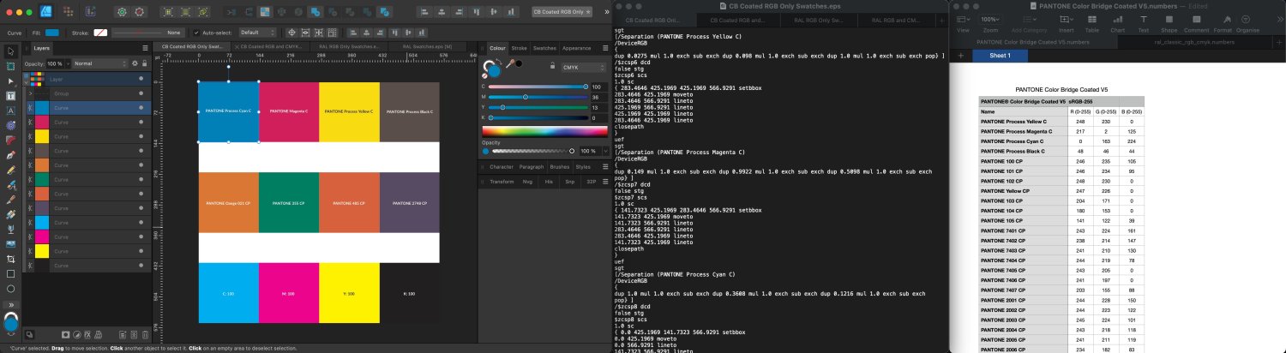Switch to the Swatches panel tab

[x=544, y=49]
